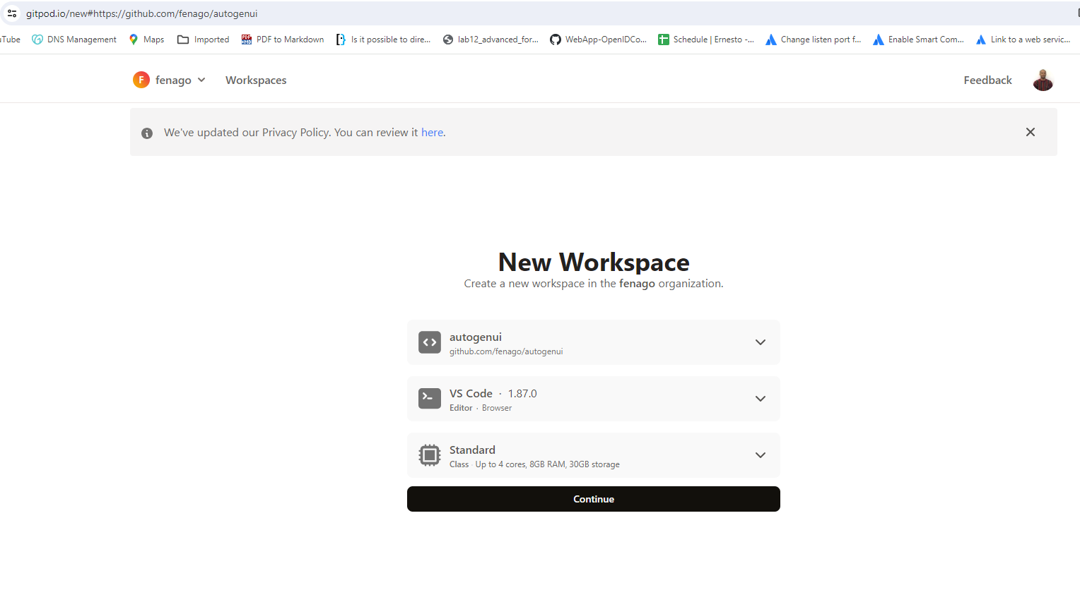Open Change listen port bookmark
Image resolution: width=1080 pixels, height=590 pixels.
pos(814,40)
